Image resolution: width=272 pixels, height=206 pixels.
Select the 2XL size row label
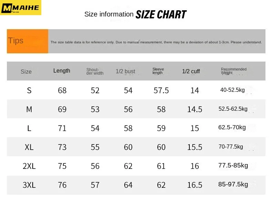click(29, 166)
